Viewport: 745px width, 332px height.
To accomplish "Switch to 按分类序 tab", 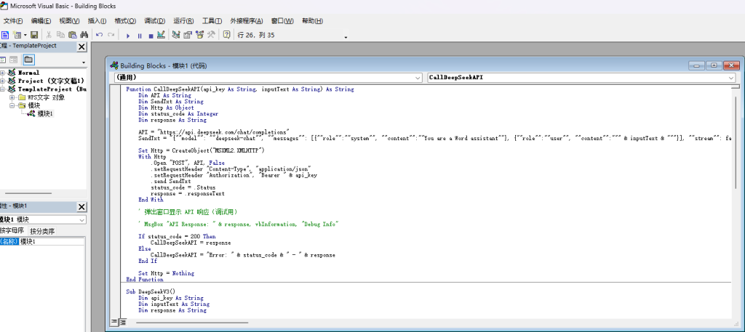I will point(42,232).
